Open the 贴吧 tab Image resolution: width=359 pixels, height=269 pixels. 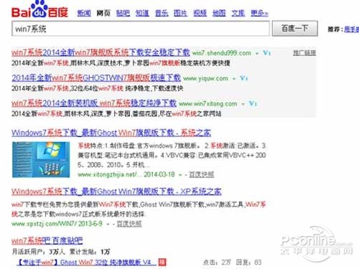[123, 13]
